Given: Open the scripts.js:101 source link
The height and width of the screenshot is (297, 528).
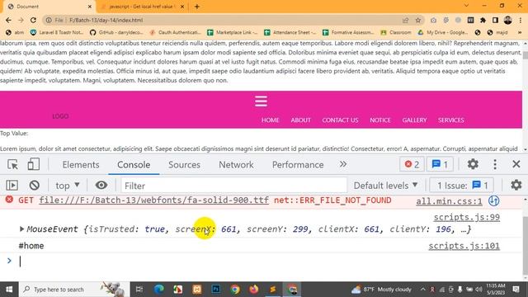Looking at the screenshot, I should click(464, 246).
